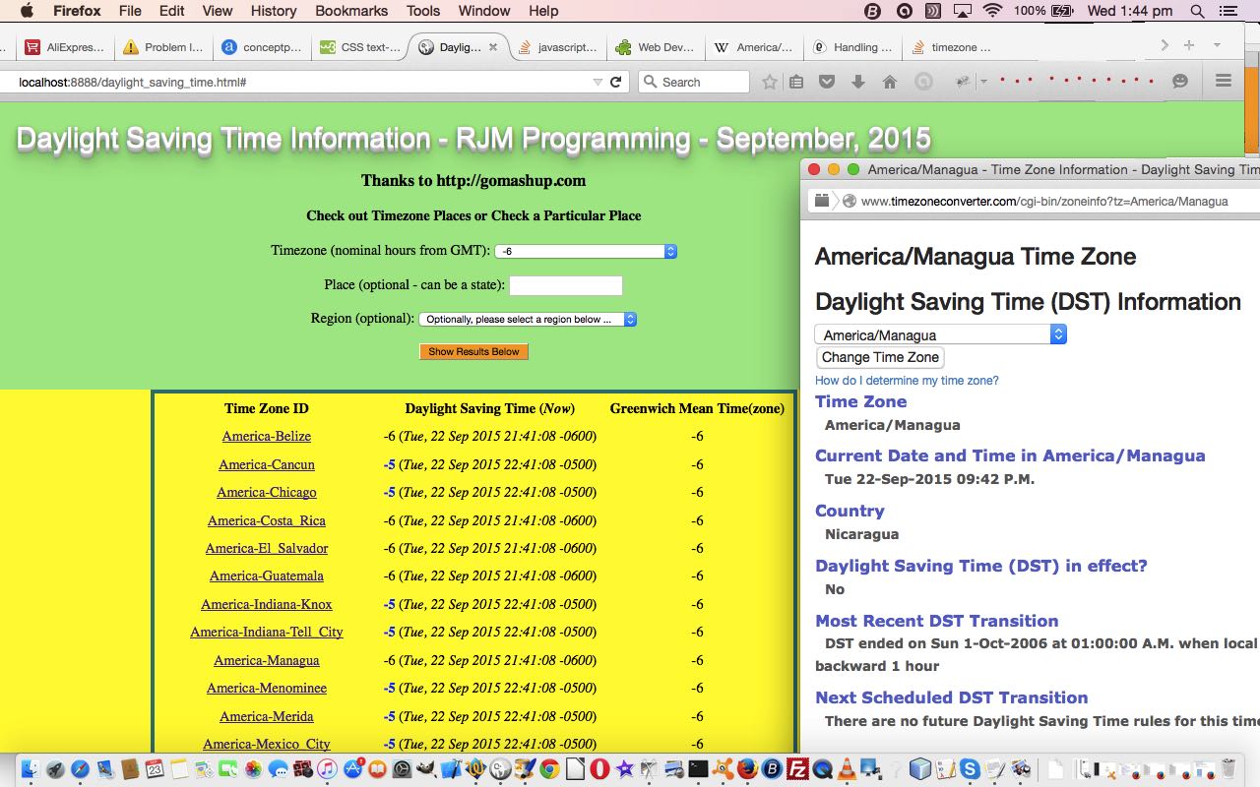1260x787 pixels.
Task: Click the Place optional input field
Action: tap(566, 285)
